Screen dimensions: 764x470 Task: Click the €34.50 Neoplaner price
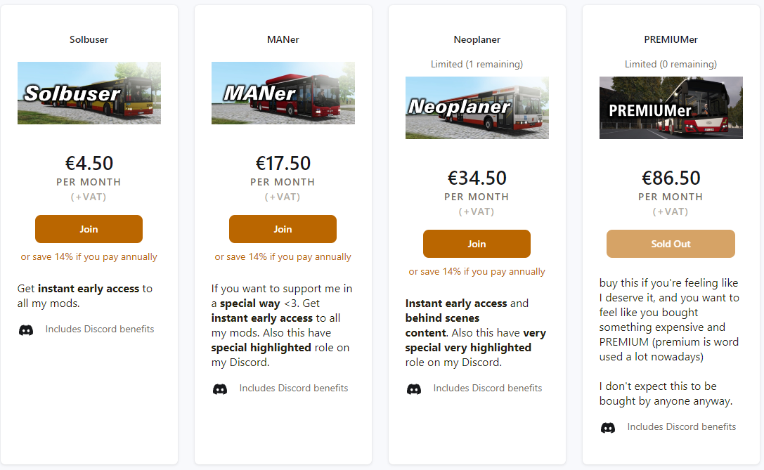(477, 178)
